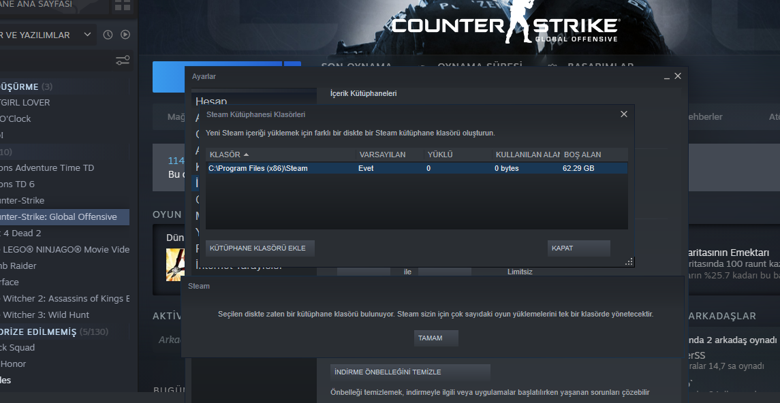Click the ARKADAŞLAR heading on game page
The width and height of the screenshot is (780, 403).
pyautogui.click(x=721, y=316)
